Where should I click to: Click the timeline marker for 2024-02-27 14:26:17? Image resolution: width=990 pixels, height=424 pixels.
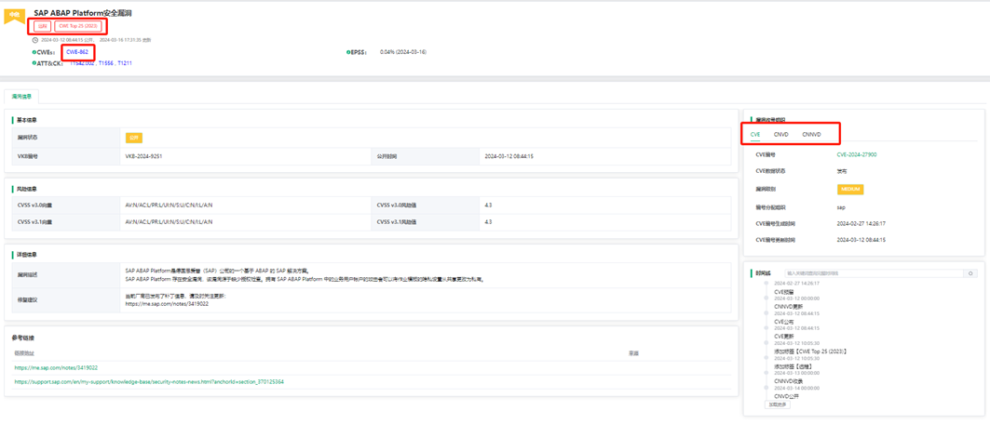coord(766,284)
